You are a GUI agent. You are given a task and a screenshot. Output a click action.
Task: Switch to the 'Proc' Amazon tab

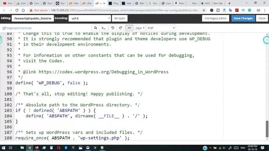click(x=179, y=3)
